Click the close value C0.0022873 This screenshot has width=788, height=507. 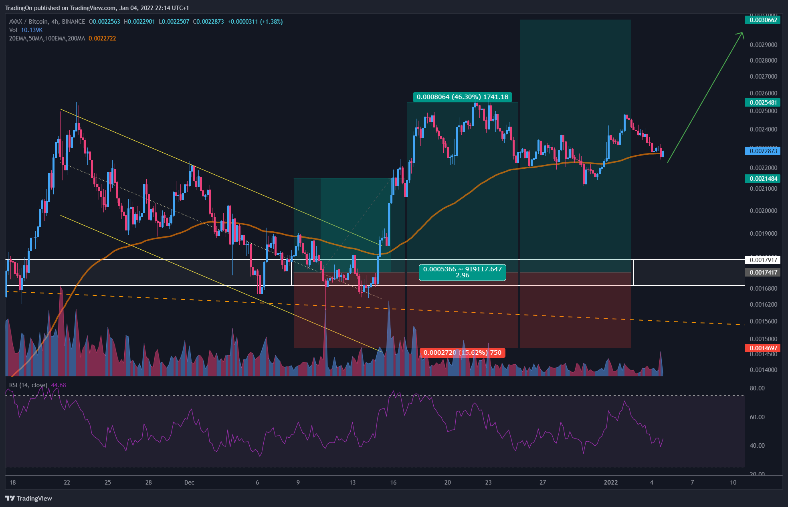click(208, 22)
